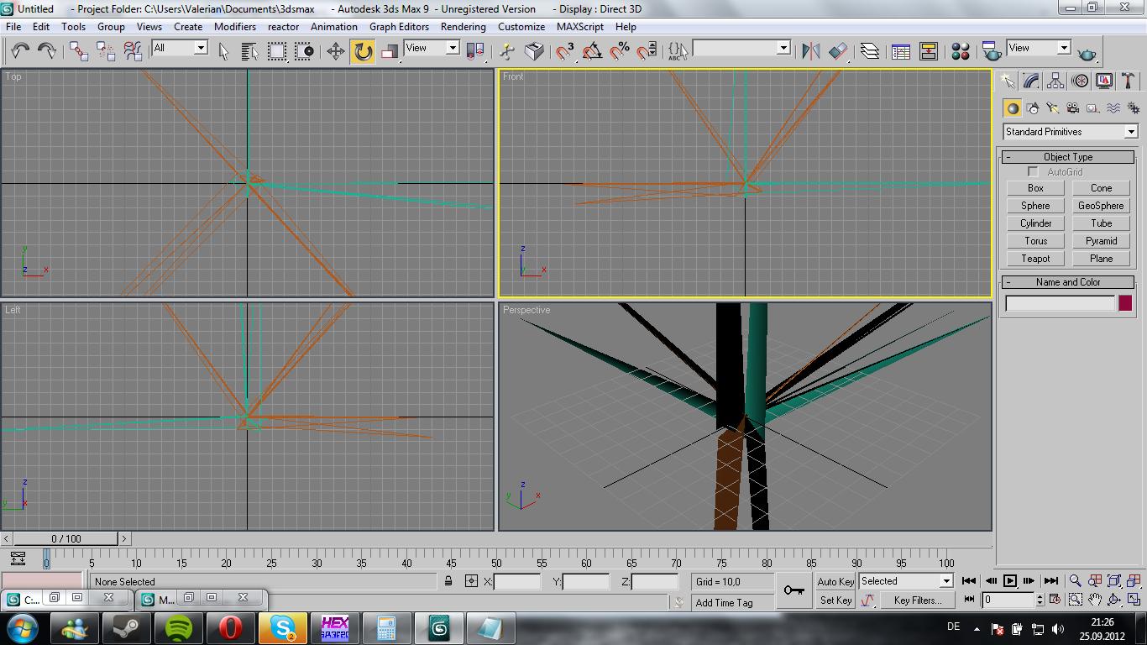This screenshot has height=645, width=1147.
Task: Expand the Named Selection Sets dropdown
Action: (783, 48)
